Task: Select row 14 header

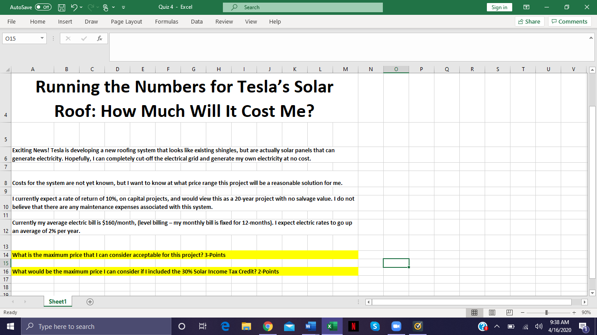Action: click(6, 255)
